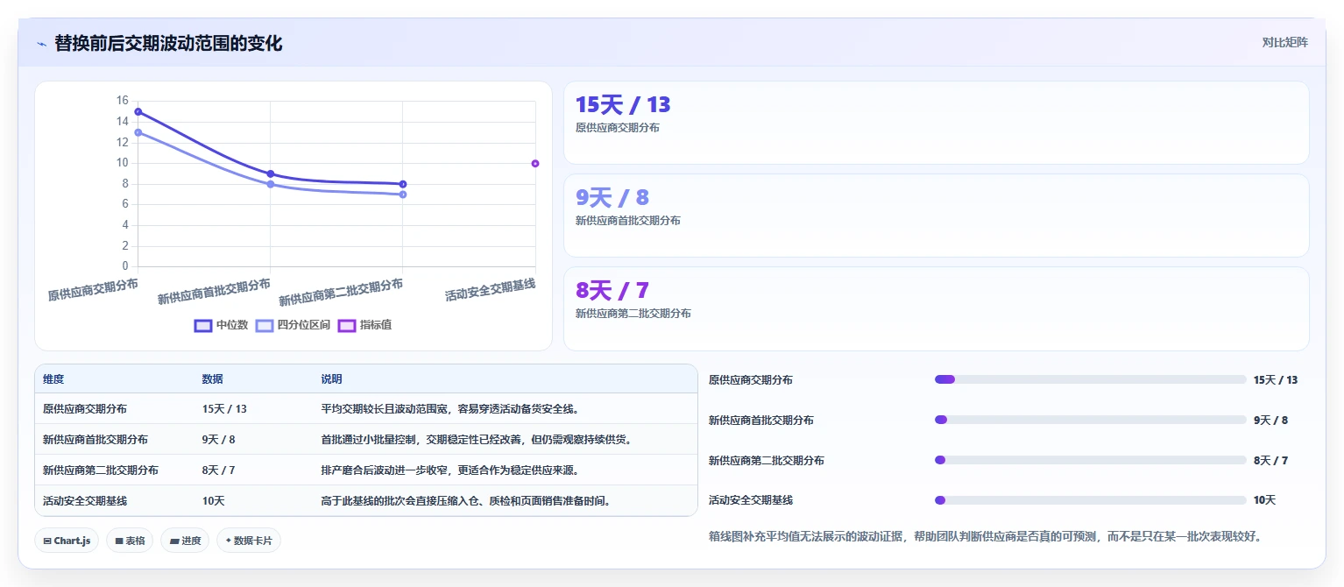Click the 四分位区间 point at value 7
The image size is (1344, 587).
click(x=403, y=194)
